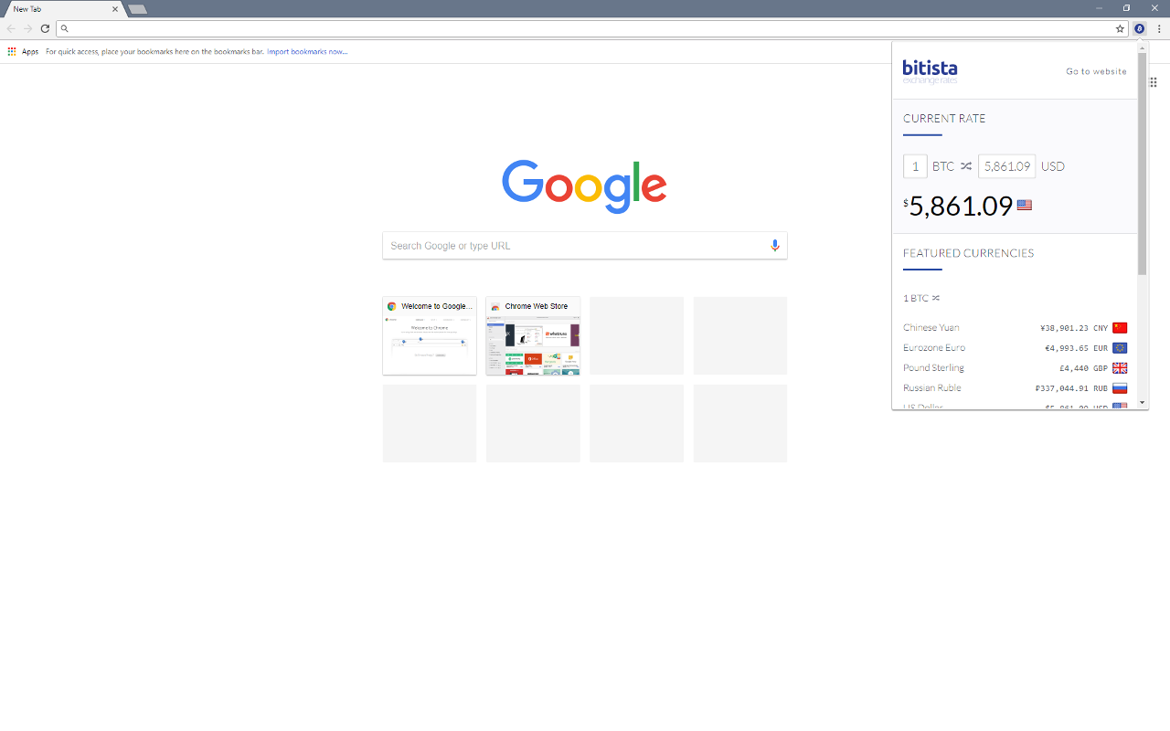This screenshot has height=731, width=1170.
Task: Click the bitista extension icon in toolbar
Action: (1140, 28)
